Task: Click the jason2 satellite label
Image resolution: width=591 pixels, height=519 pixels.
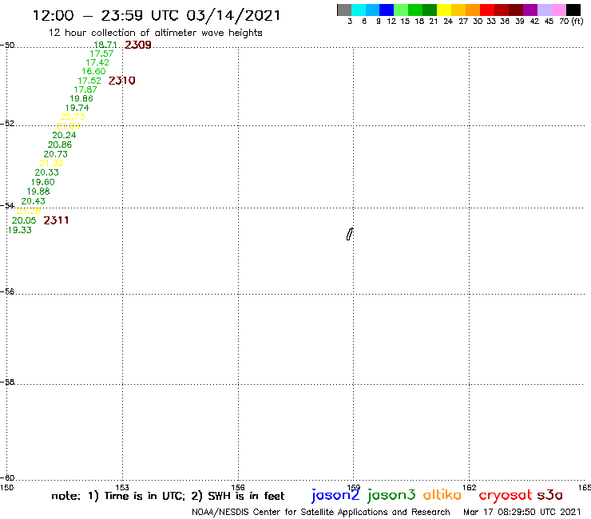Action: click(335, 495)
